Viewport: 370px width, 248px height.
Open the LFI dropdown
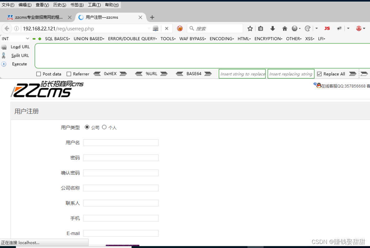pos(322,39)
